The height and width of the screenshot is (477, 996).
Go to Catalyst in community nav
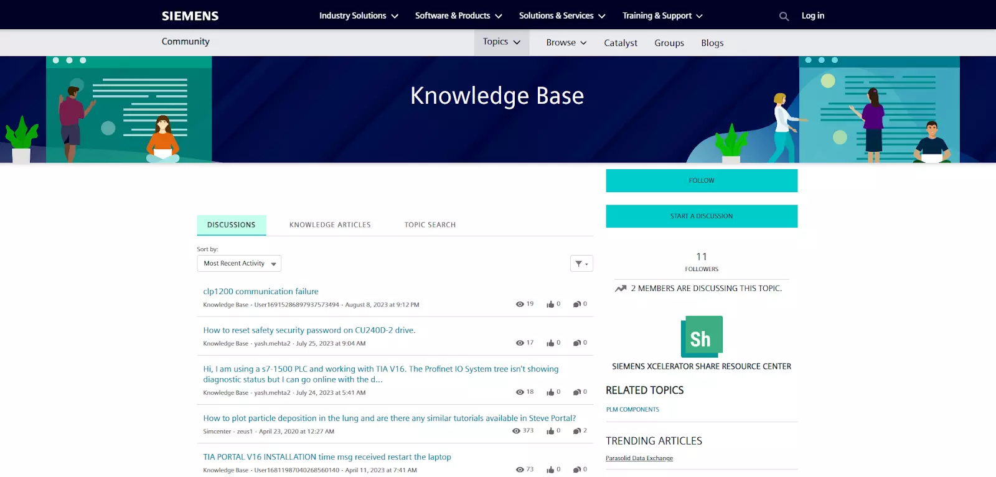pyautogui.click(x=620, y=43)
